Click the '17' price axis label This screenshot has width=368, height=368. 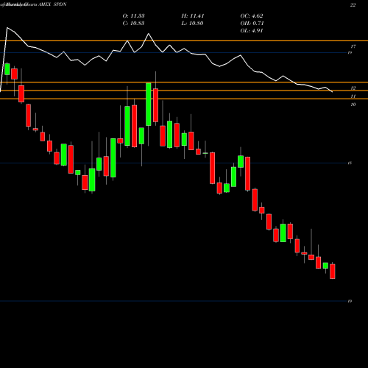point(353,46)
